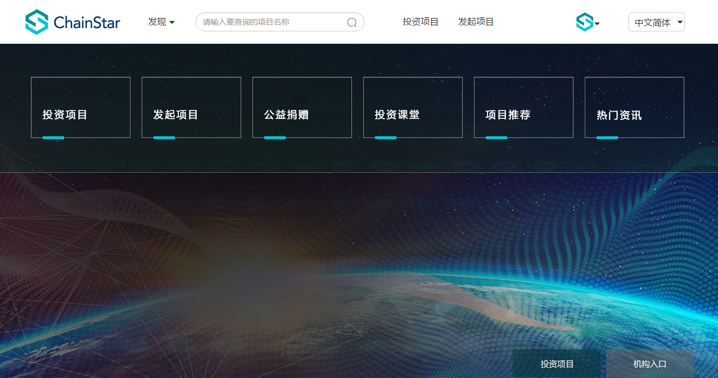This screenshot has width=718, height=378.
Task: Select the 投资项目 banner card
Action: coord(80,107)
